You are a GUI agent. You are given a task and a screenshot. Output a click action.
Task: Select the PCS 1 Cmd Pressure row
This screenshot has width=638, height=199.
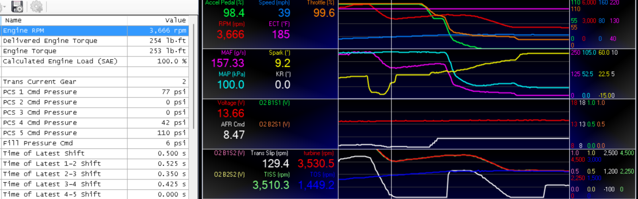click(95, 92)
